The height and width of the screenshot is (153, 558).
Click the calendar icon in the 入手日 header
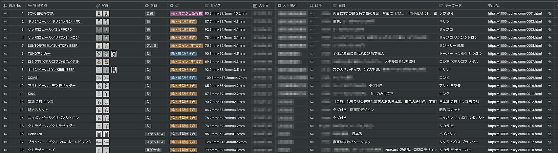tap(255, 6)
